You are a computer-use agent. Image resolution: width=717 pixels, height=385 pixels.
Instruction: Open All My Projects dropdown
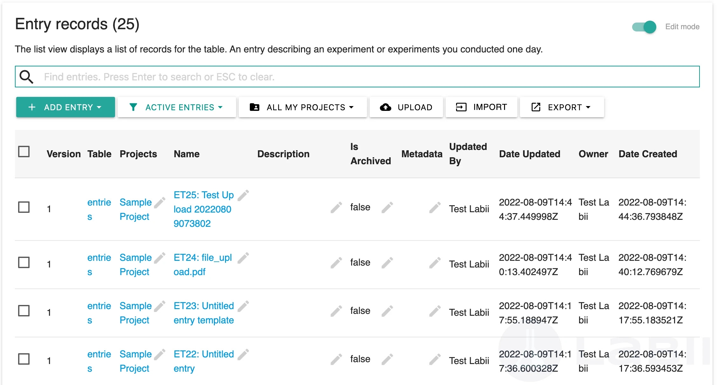point(302,107)
